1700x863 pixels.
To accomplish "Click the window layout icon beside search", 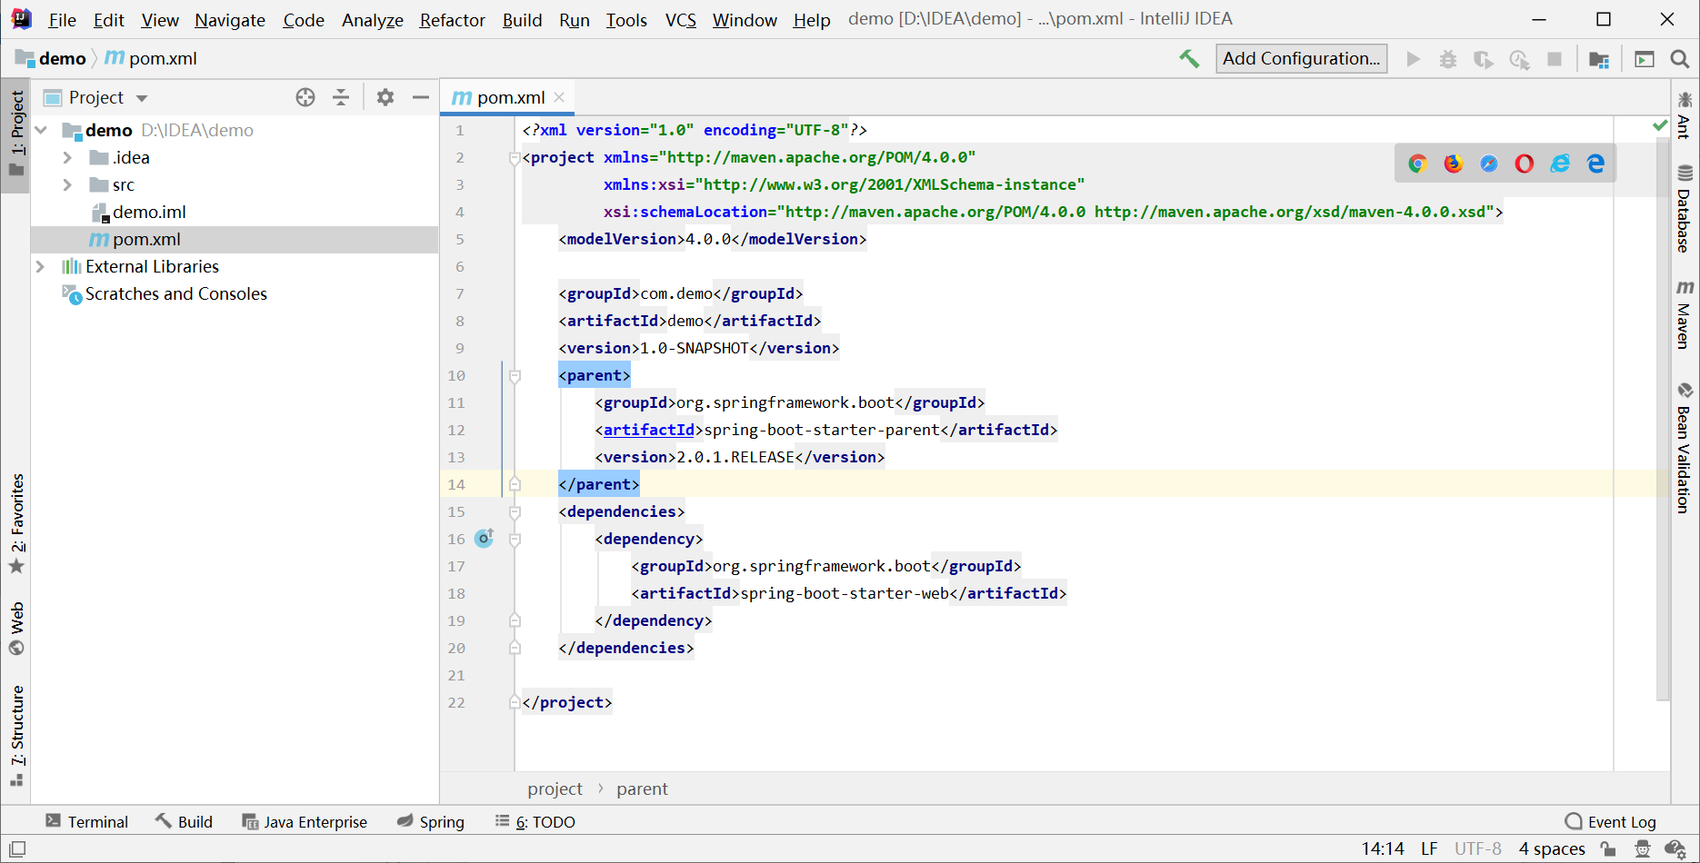I will click(1645, 59).
